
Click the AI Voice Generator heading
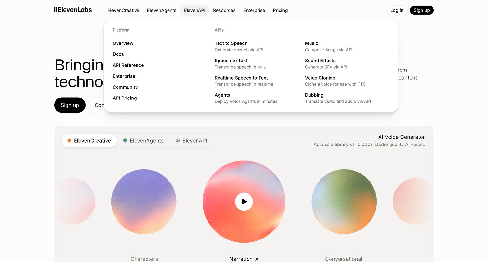402,137
